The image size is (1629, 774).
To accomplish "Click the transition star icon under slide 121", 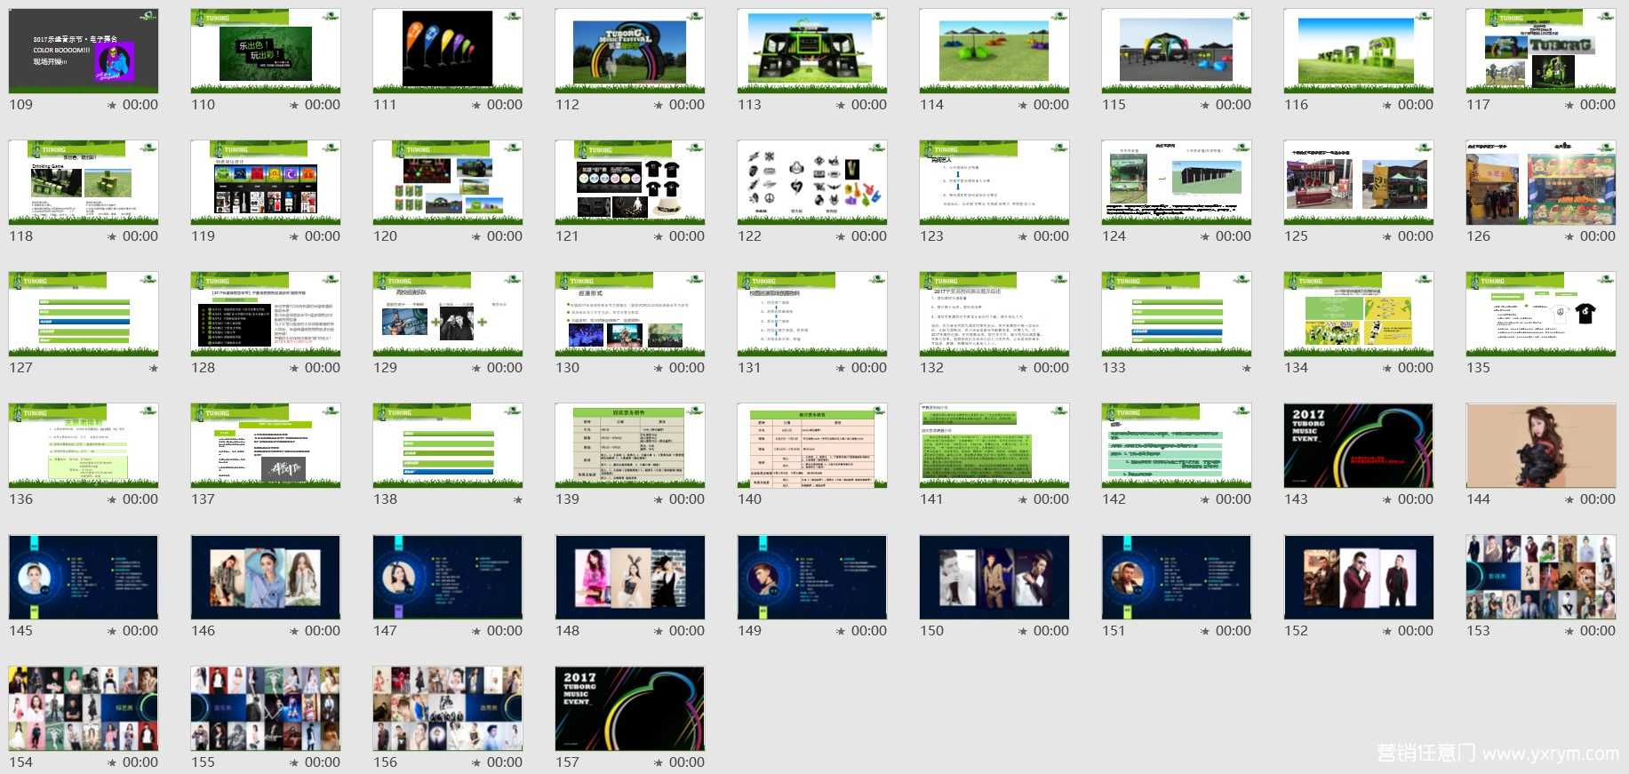I will point(658,236).
